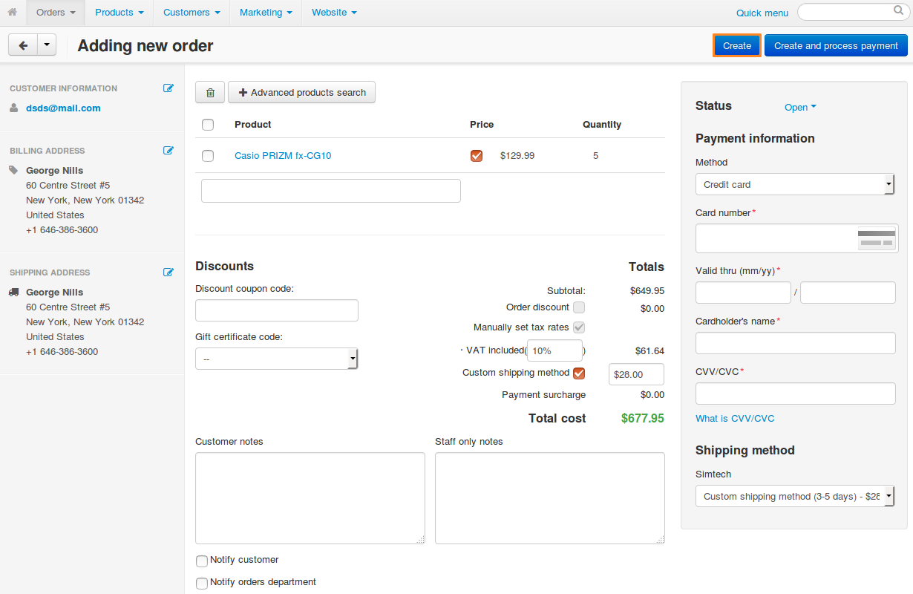Open the Status Open dropdown
Image resolution: width=913 pixels, height=594 pixels.
click(800, 107)
